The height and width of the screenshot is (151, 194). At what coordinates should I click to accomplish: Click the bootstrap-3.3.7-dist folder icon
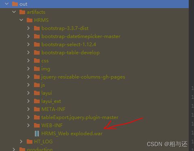click(x=37, y=28)
